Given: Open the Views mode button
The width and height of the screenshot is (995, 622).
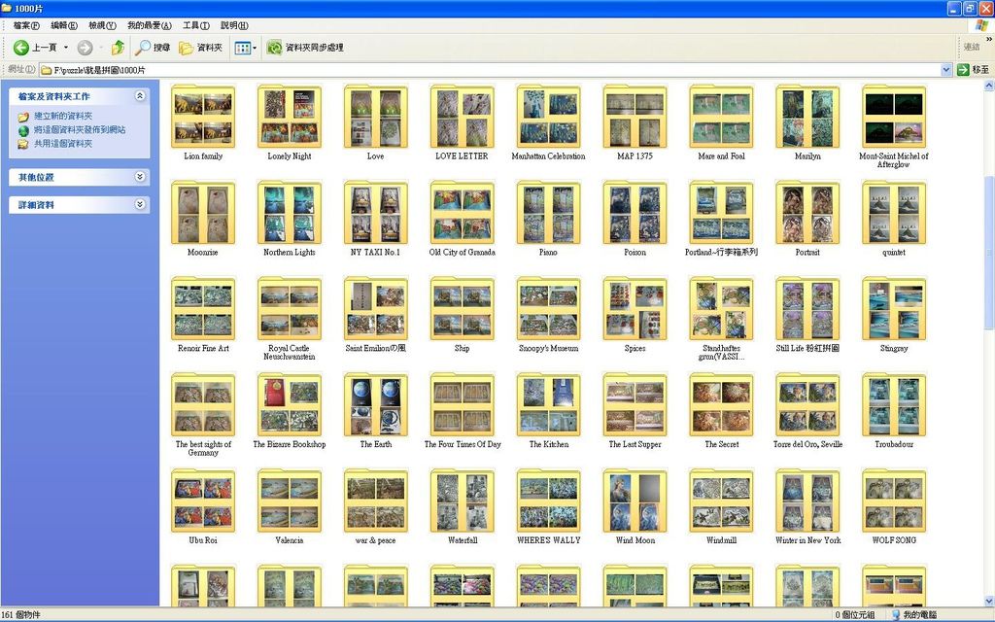Looking at the screenshot, I should [x=242, y=48].
